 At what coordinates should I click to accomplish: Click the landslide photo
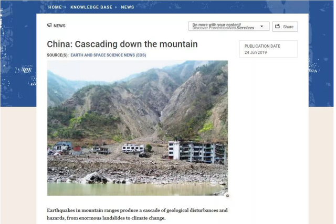click(138, 128)
